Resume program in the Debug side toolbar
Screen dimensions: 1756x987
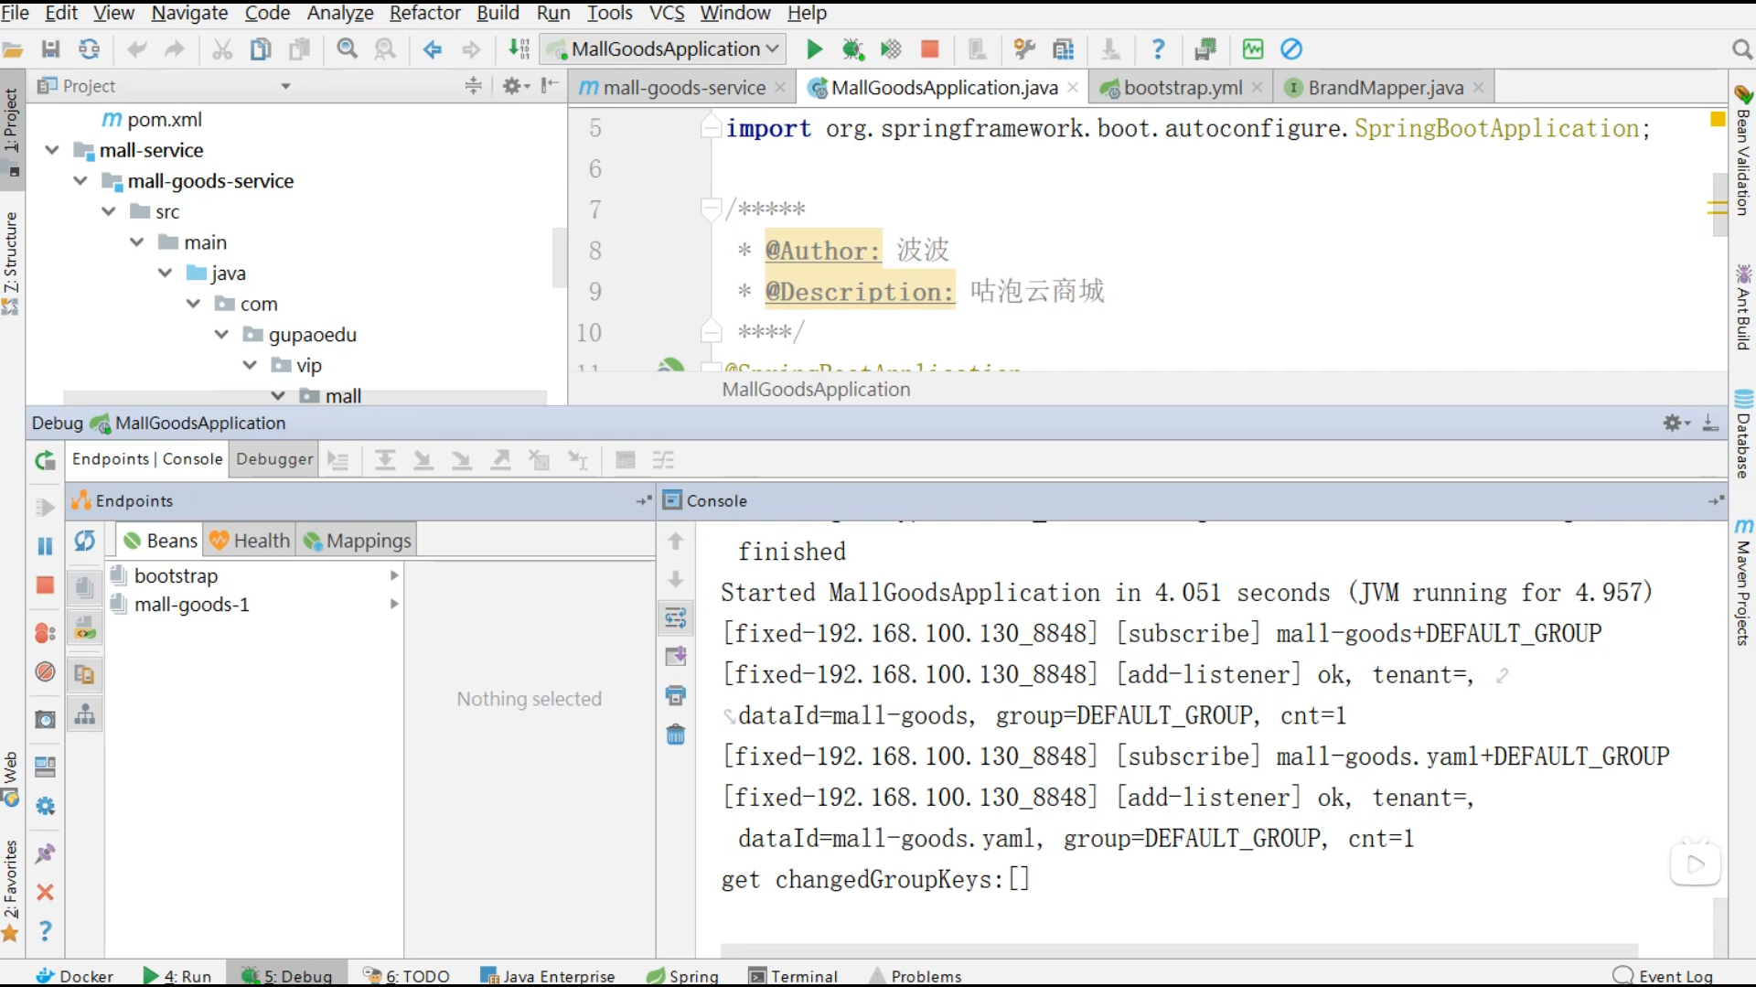[x=45, y=508]
